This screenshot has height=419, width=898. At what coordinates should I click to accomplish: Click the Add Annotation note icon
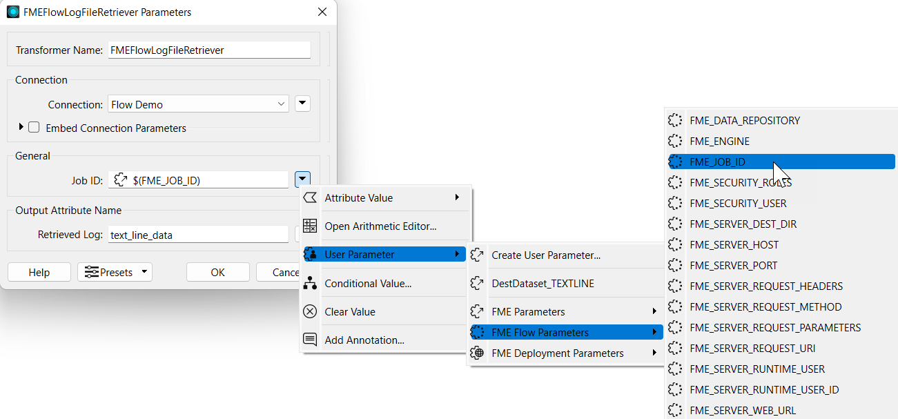coord(310,339)
